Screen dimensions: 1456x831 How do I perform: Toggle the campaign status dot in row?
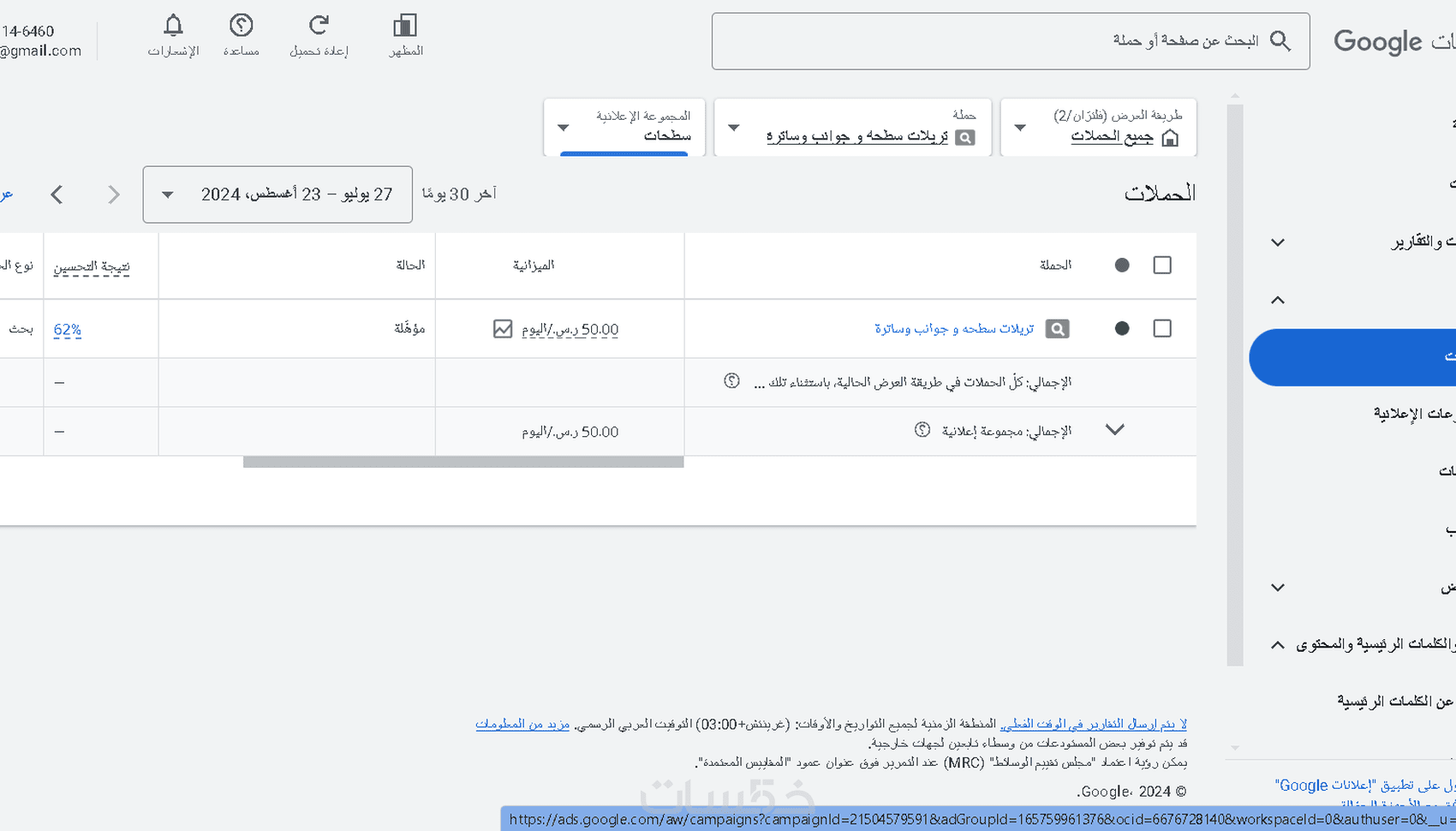point(1122,329)
